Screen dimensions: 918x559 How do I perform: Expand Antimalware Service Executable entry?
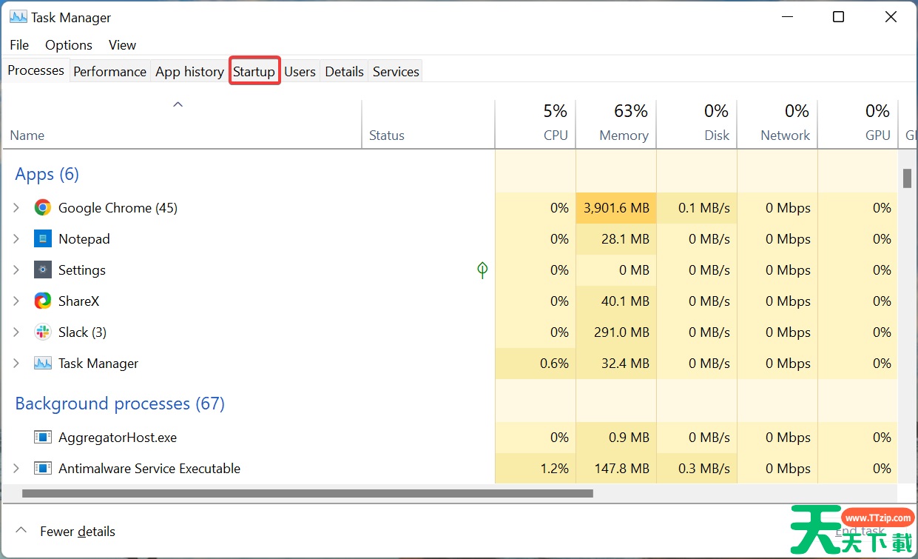click(x=16, y=469)
